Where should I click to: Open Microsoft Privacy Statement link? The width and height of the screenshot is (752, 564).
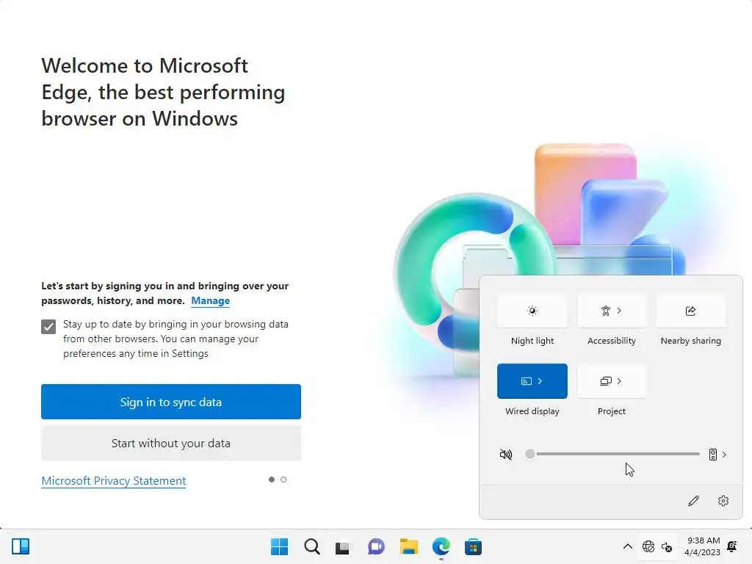click(x=114, y=481)
